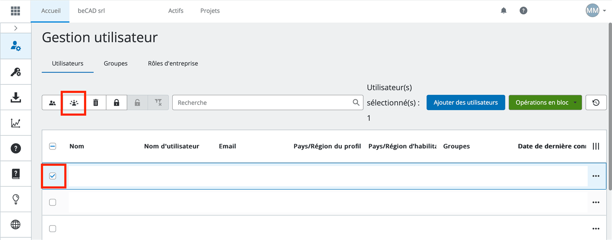Click the trash delete users icon
Screen dimensions: 612x240
pos(96,103)
